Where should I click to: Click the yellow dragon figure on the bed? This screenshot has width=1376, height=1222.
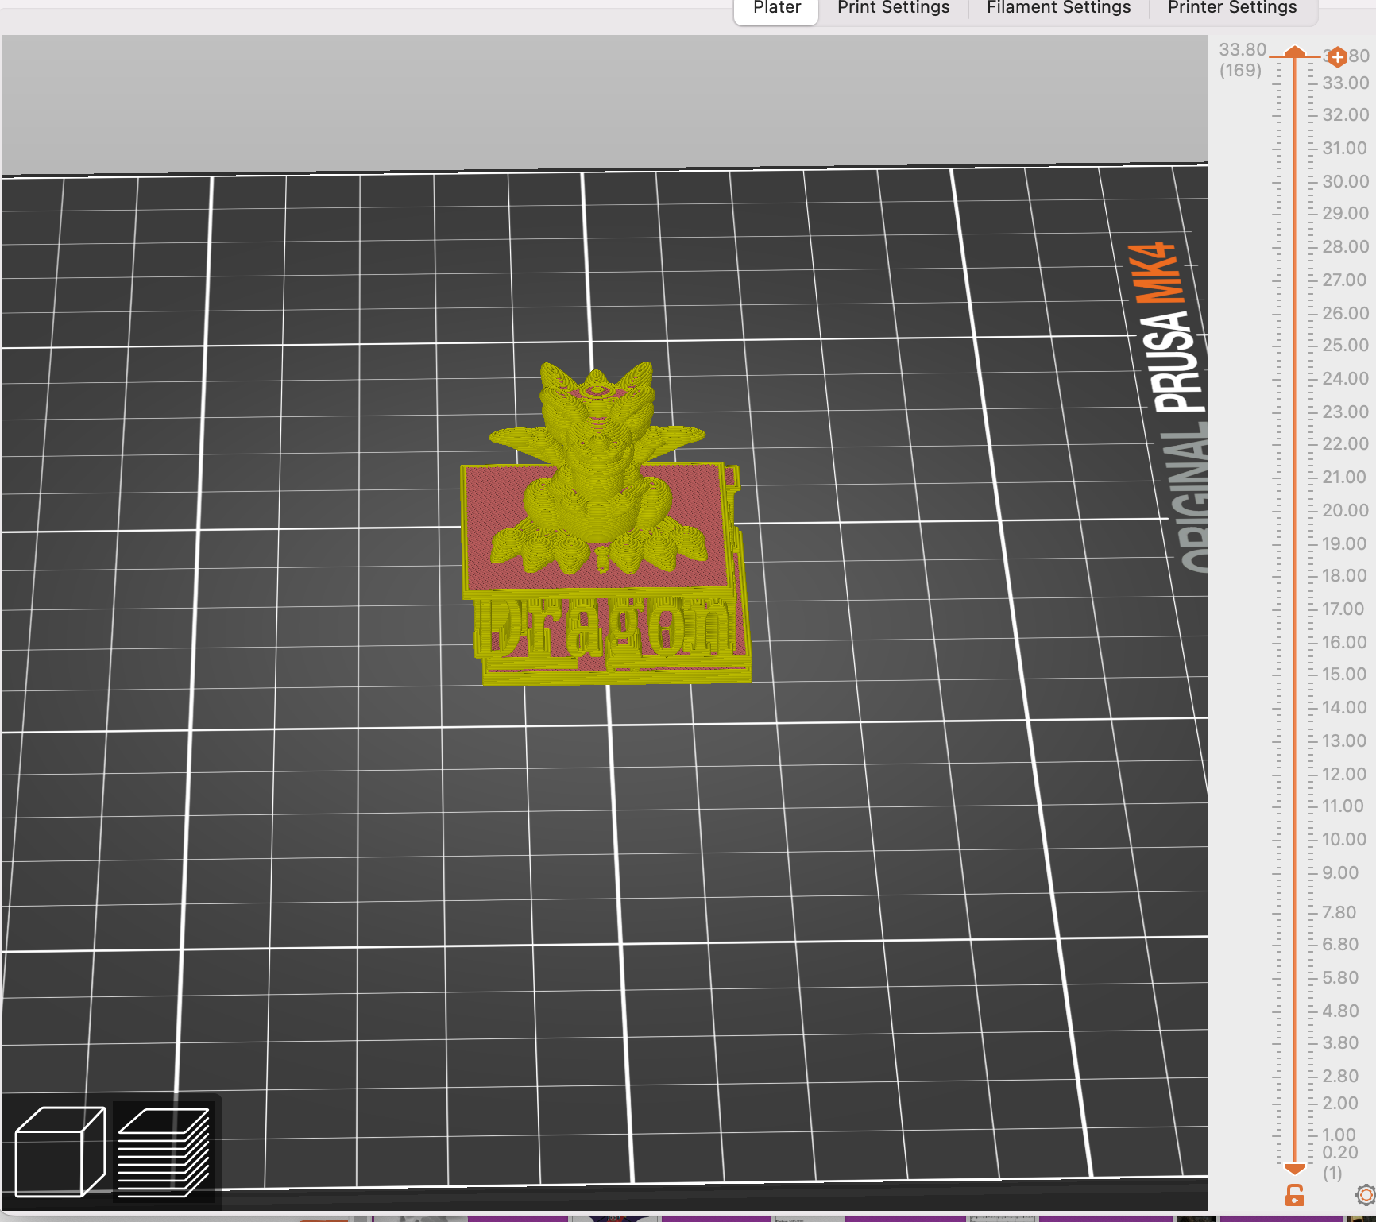[x=597, y=469]
